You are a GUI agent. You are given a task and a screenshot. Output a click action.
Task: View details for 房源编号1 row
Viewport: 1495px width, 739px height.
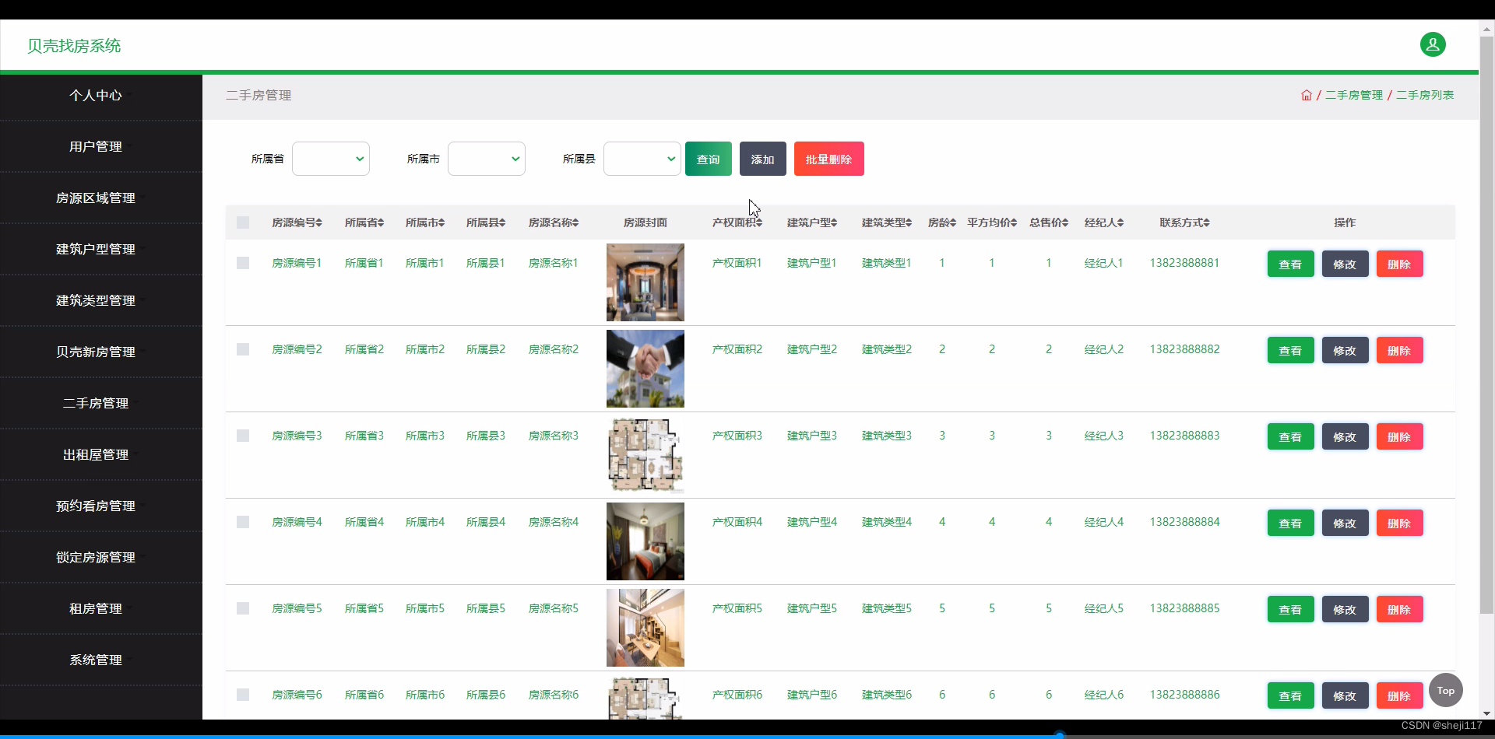(1291, 264)
